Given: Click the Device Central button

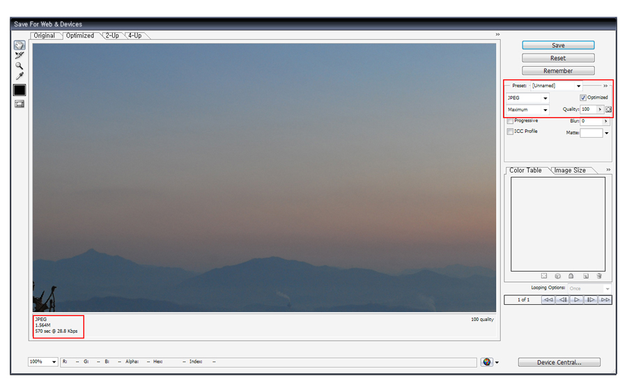Looking at the screenshot, I should (559, 362).
